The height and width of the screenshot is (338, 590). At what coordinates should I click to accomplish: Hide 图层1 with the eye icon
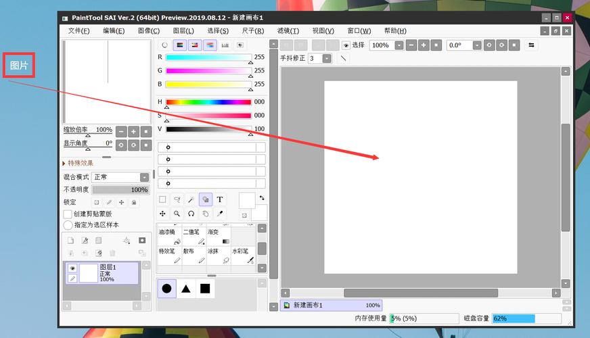tap(72, 268)
